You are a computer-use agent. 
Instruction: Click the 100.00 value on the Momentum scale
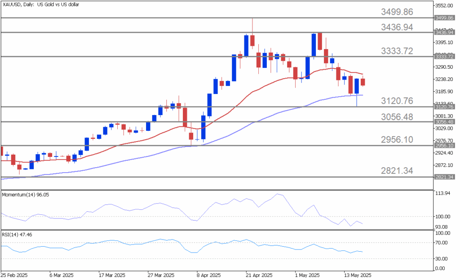(x=442, y=217)
